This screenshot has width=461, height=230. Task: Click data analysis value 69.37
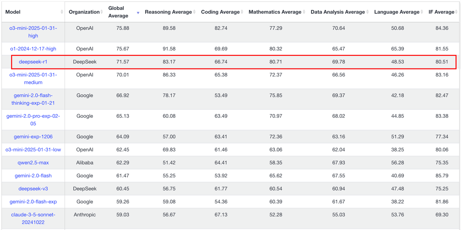(339, 96)
